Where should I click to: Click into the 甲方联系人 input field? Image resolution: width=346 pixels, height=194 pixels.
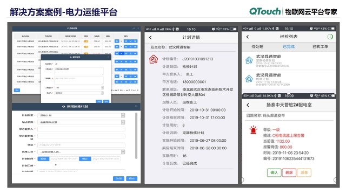(x=81, y=129)
